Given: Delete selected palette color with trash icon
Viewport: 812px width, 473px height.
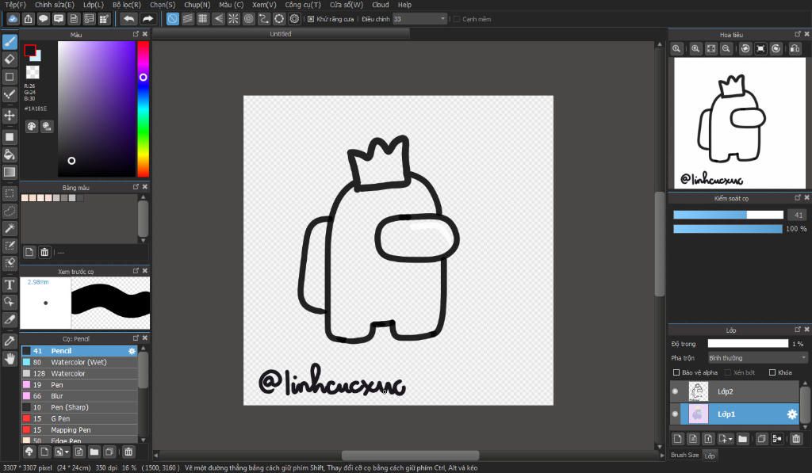Looking at the screenshot, I should coord(44,252).
